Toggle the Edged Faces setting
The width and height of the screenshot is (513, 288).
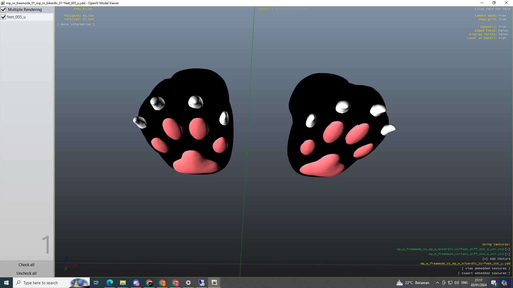[491, 31]
